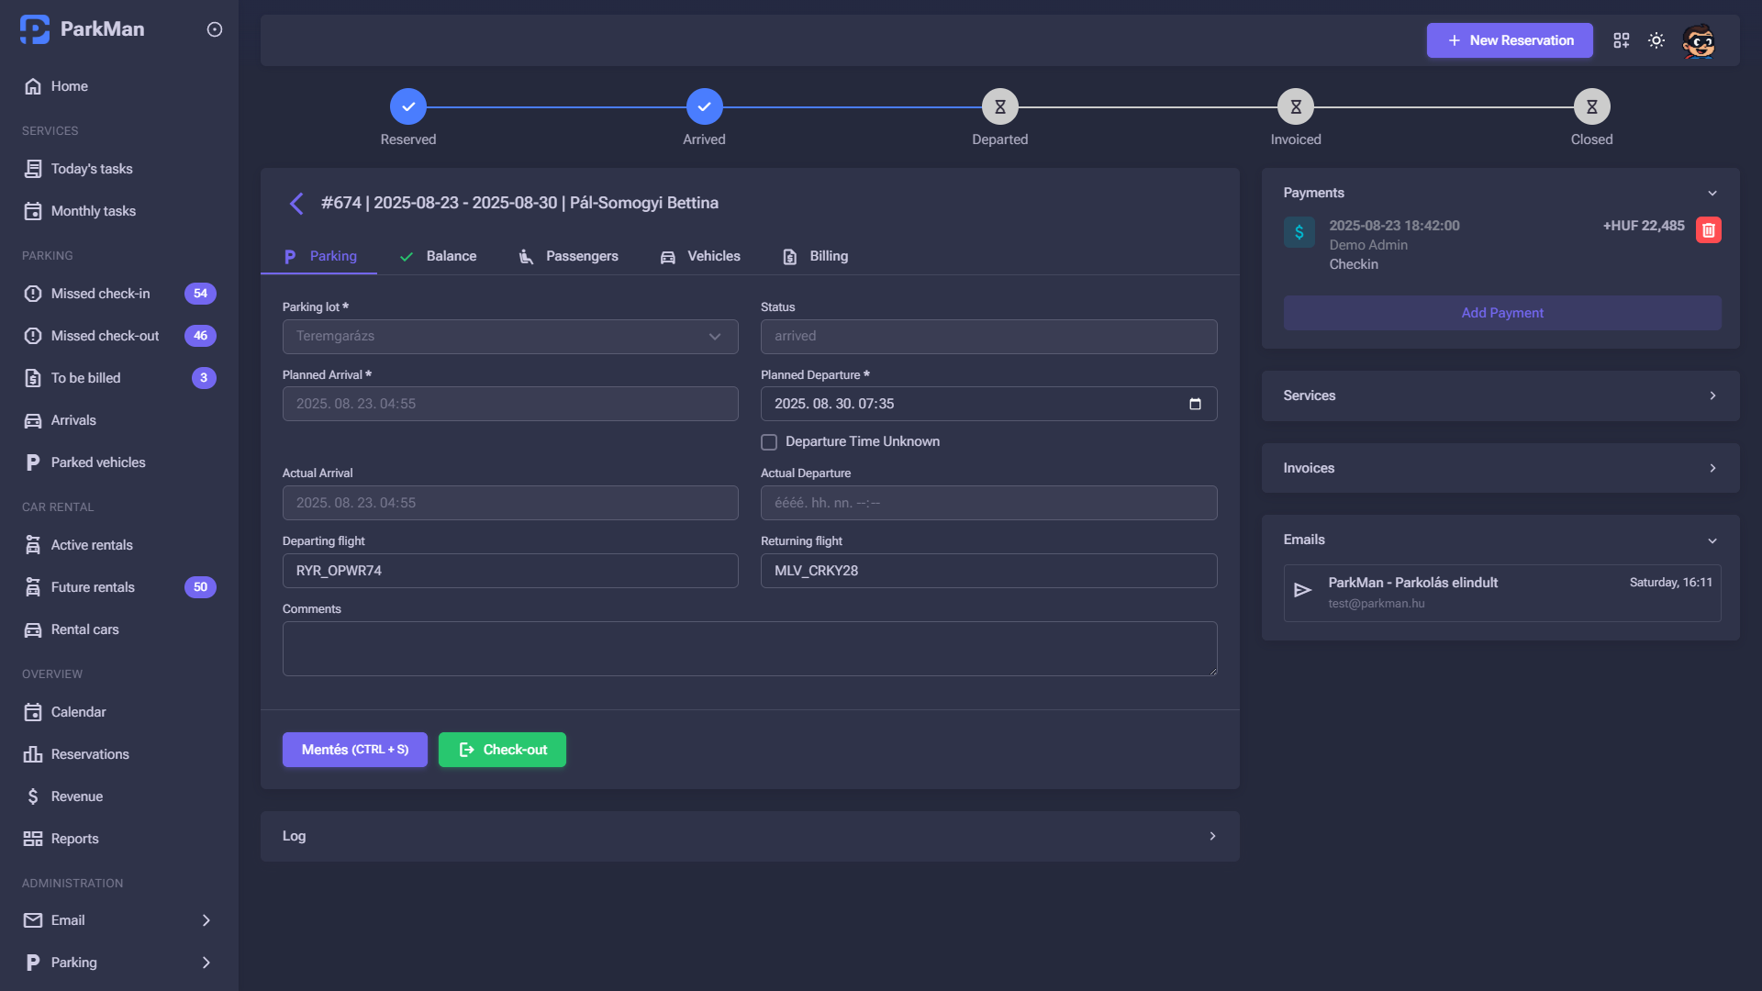The width and height of the screenshot is (1762, 991).
Task: Open Home in the sidebar
Action: coord(119,86)
